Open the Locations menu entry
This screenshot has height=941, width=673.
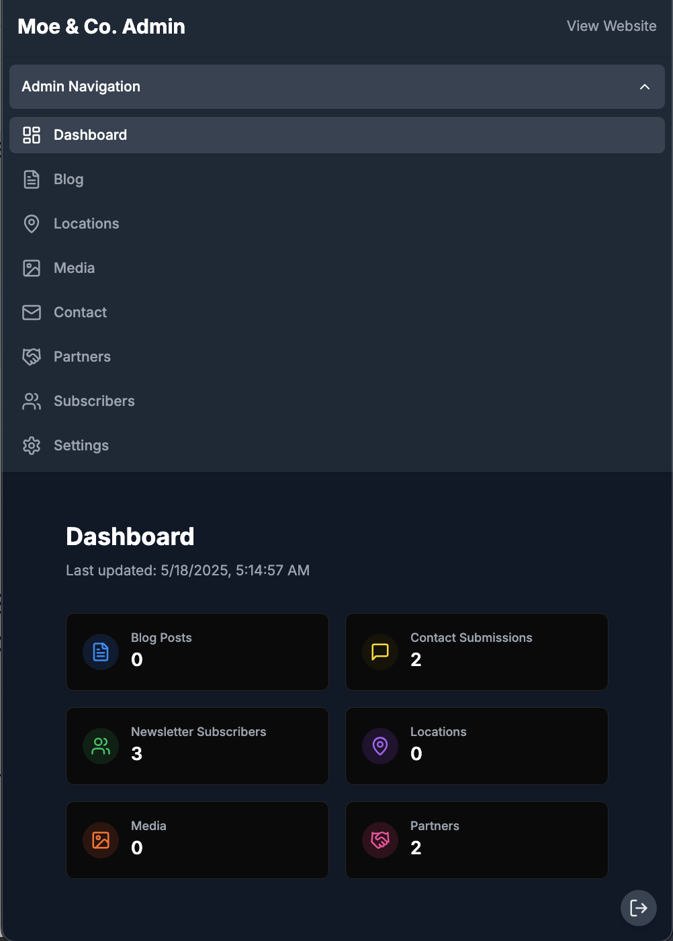click(337, 224)
